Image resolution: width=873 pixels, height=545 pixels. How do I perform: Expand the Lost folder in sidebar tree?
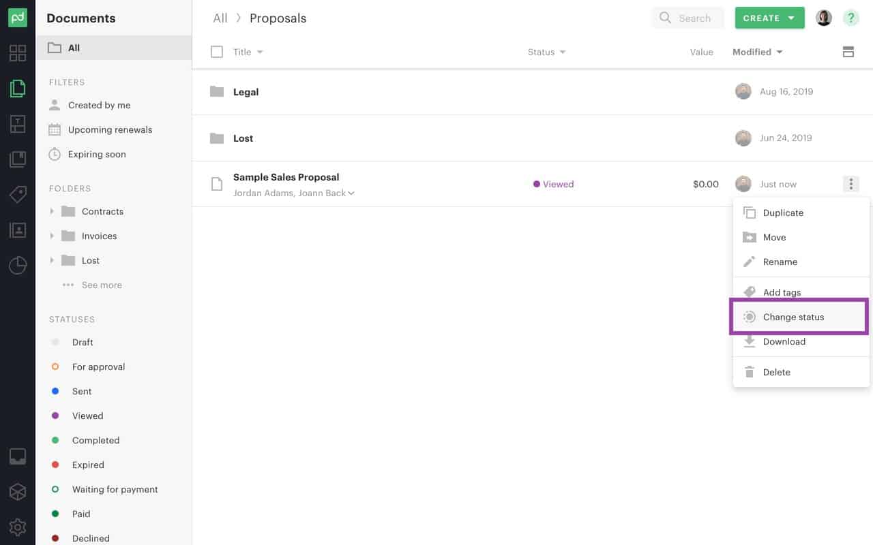(x=52, y=260)
